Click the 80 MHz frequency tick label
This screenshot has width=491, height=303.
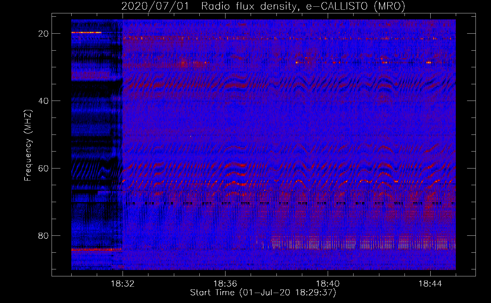pyautogui.click(x=44, y=236)
